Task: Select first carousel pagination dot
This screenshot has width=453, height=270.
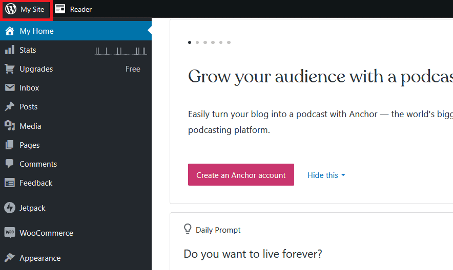Action: (190, 42)
